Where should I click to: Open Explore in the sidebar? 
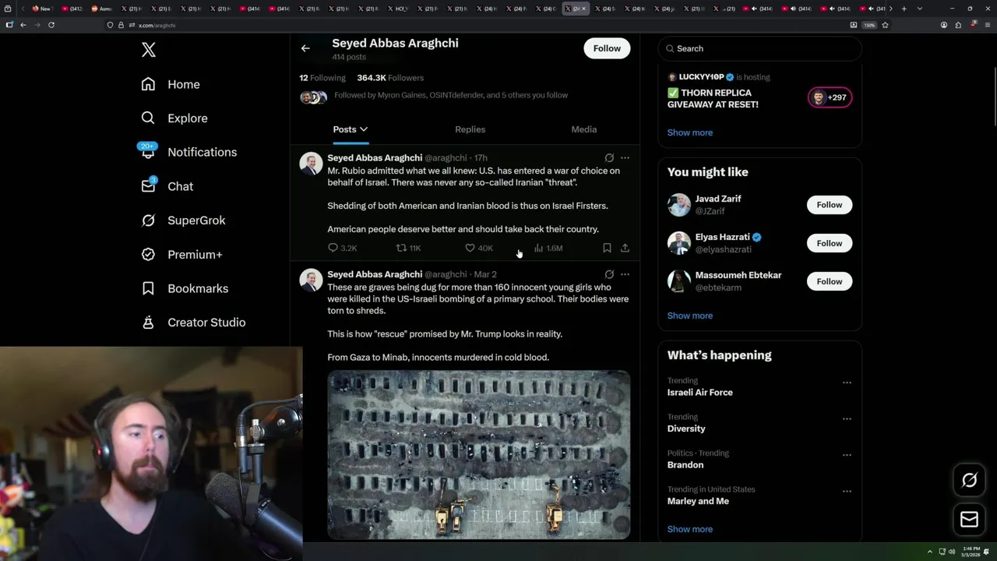pos(174,118)
